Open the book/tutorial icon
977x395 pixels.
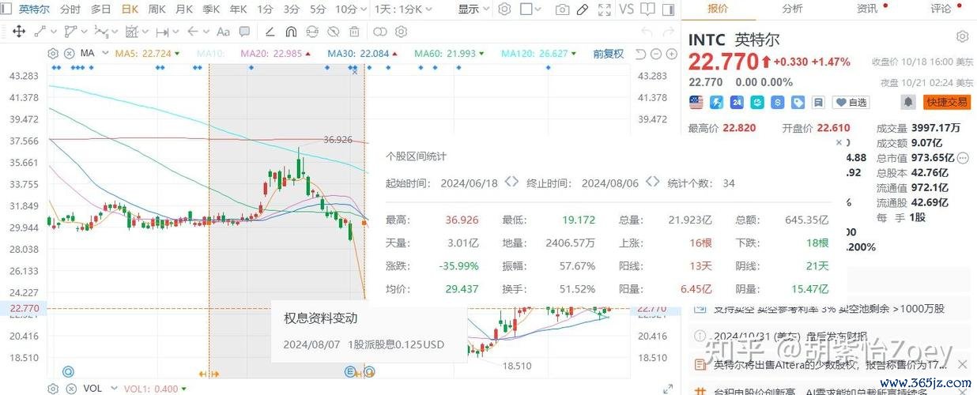pyautogui.click(x=648, y=9)
